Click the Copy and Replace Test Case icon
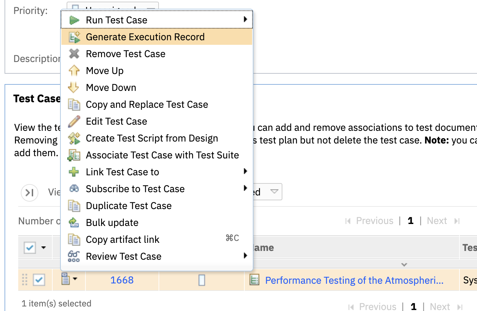The height and width of the screenshot is (311, 477). click(74, 105)
